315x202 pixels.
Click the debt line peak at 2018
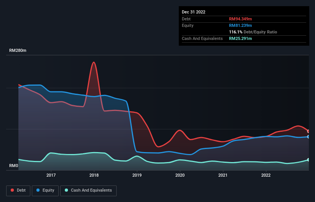tap(94, 62)
